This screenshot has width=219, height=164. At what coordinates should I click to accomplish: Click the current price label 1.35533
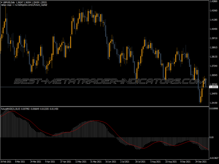[x=214, y=87]
